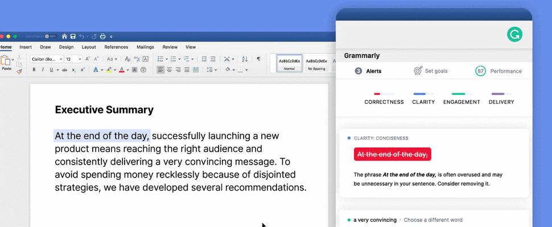Activate the Format Painter brush
This screenshot has height=227, width=552.
point(19,72)
